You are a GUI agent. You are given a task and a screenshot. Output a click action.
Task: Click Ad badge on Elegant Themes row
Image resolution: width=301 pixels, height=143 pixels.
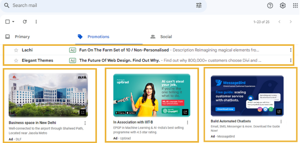72,60
